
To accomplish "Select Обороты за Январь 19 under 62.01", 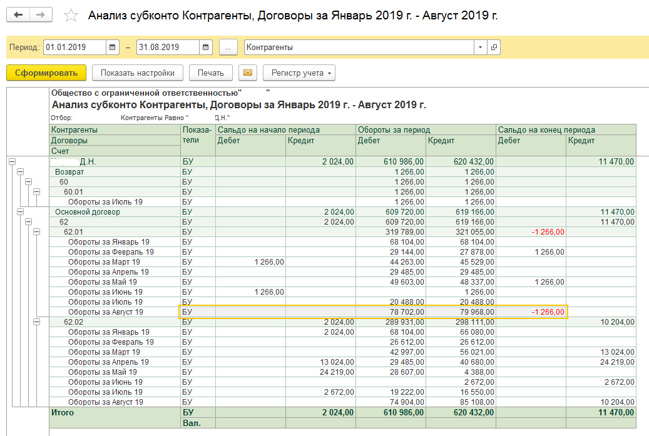I will point(109,242).
